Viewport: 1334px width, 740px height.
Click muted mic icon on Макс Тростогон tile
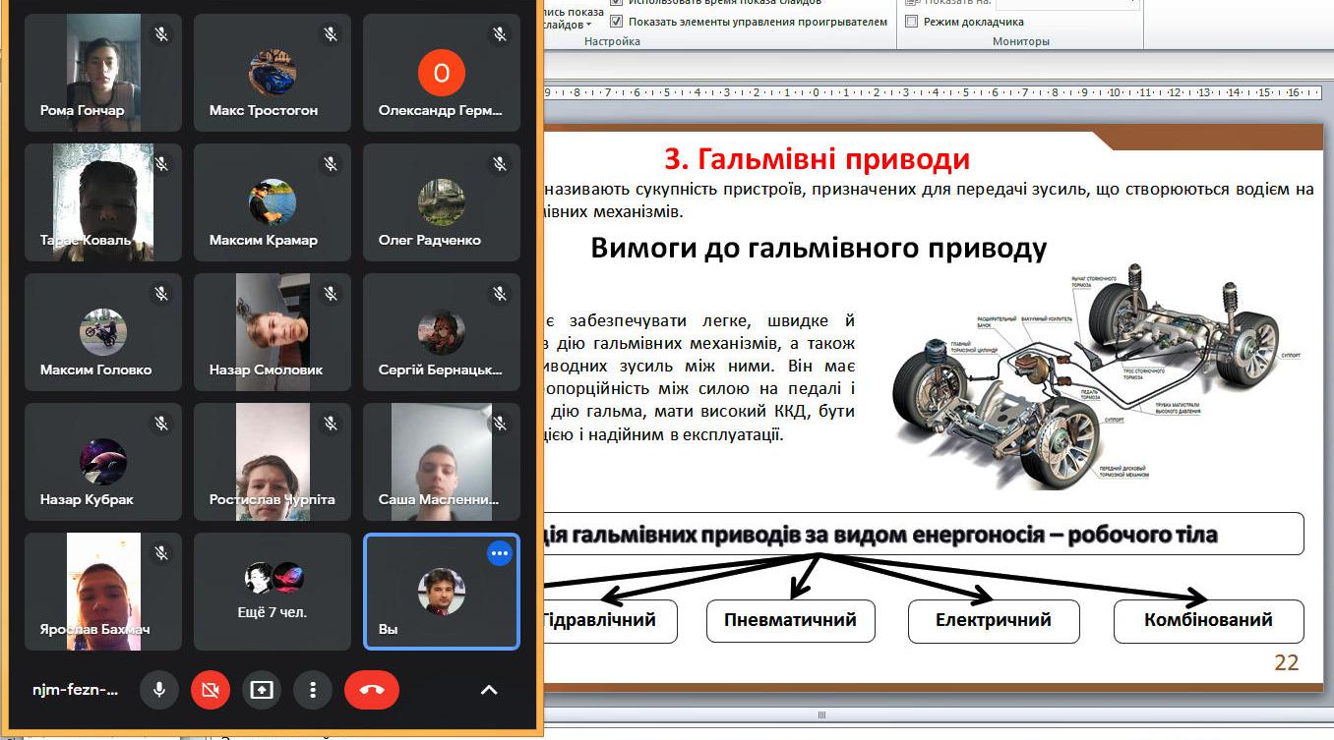pos(331,34)
